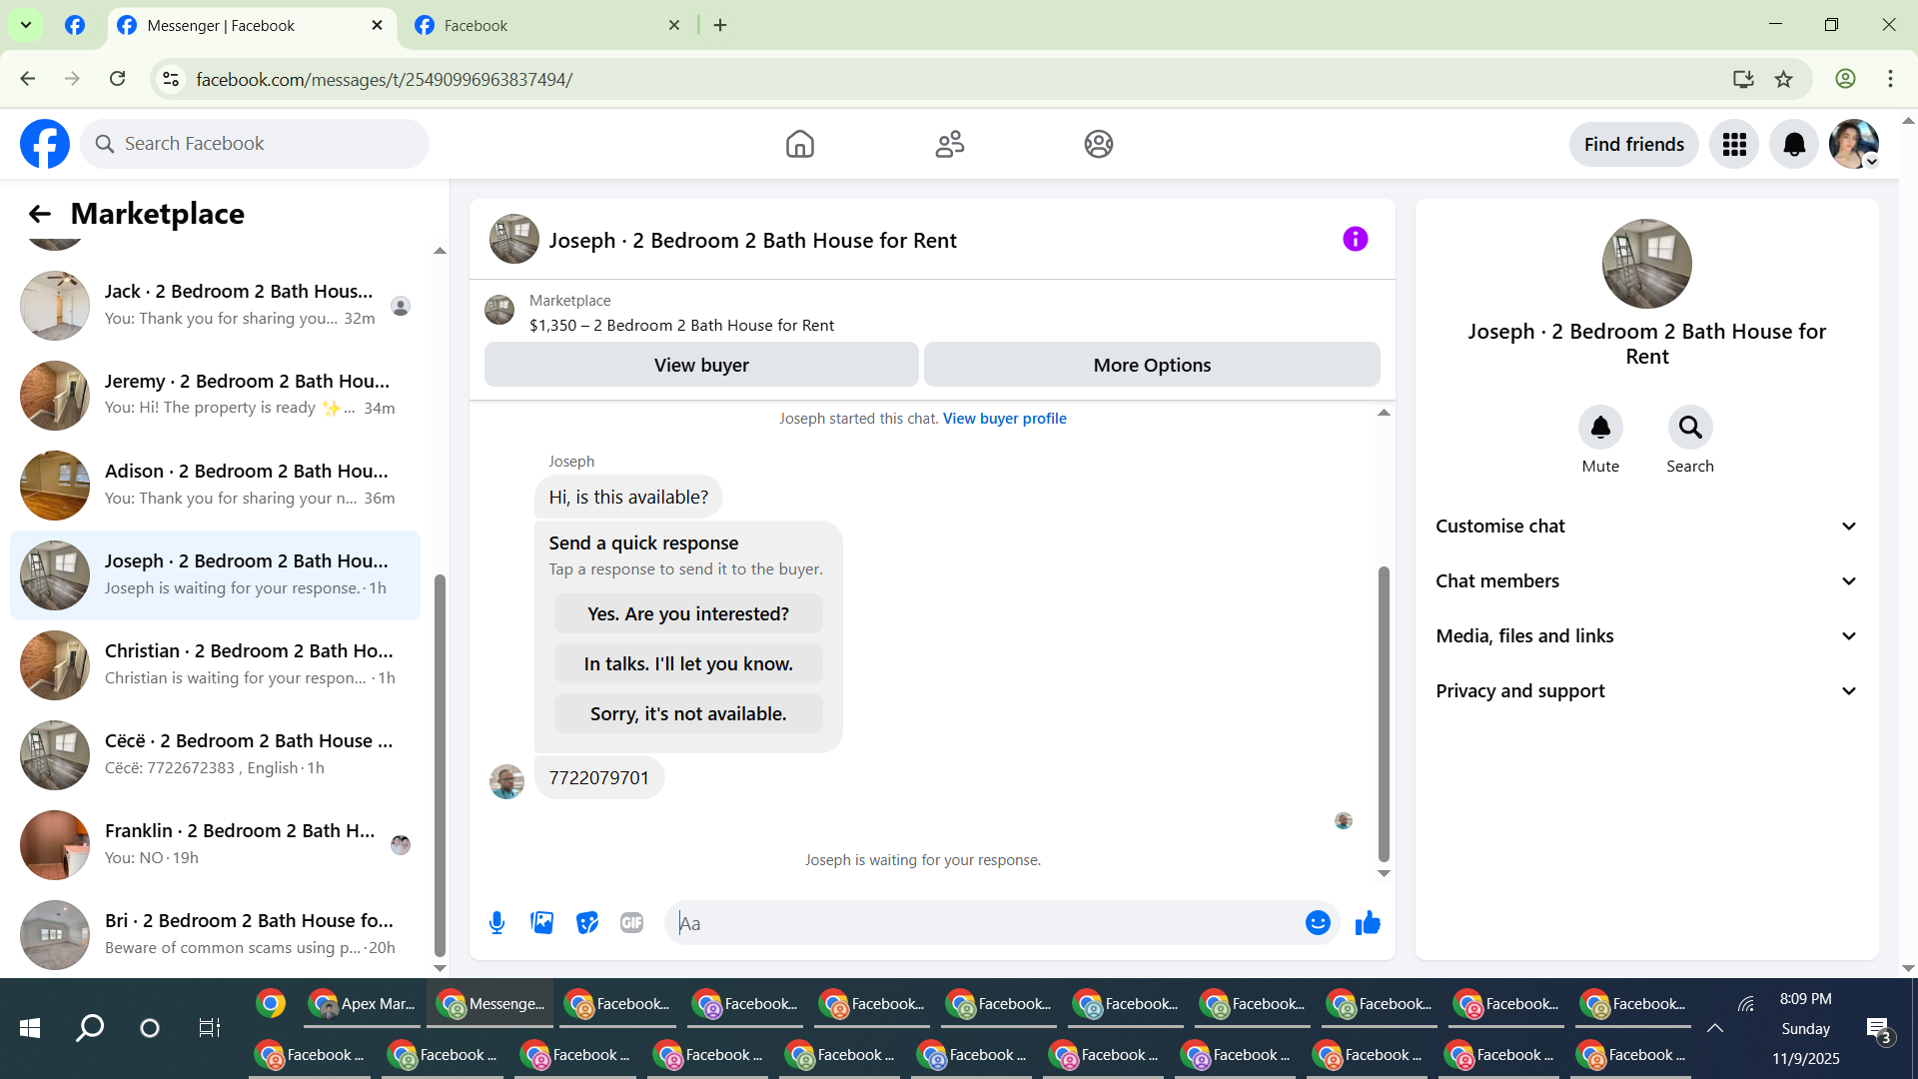Open Cëcë's chat conversation

click(x=215, y=755)
